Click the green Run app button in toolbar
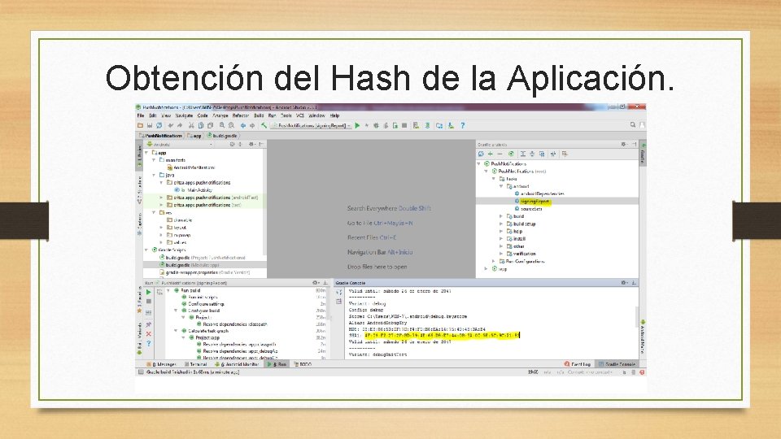This screenshot has height=439, width=781. coord(357,125)
